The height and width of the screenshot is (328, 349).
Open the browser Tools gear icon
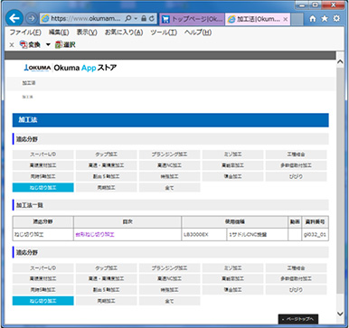coord(336,19)
